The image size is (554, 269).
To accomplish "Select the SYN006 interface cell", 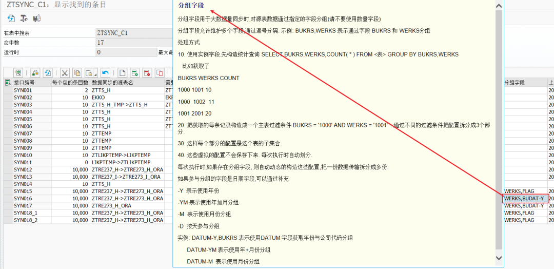I will (x=32, y=126).
